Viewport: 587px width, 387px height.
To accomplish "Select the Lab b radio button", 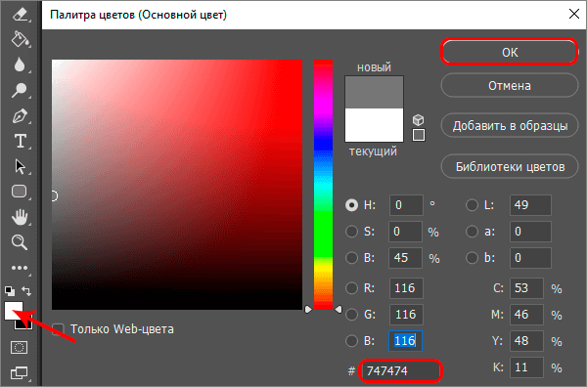I will (x=472, y=258).
